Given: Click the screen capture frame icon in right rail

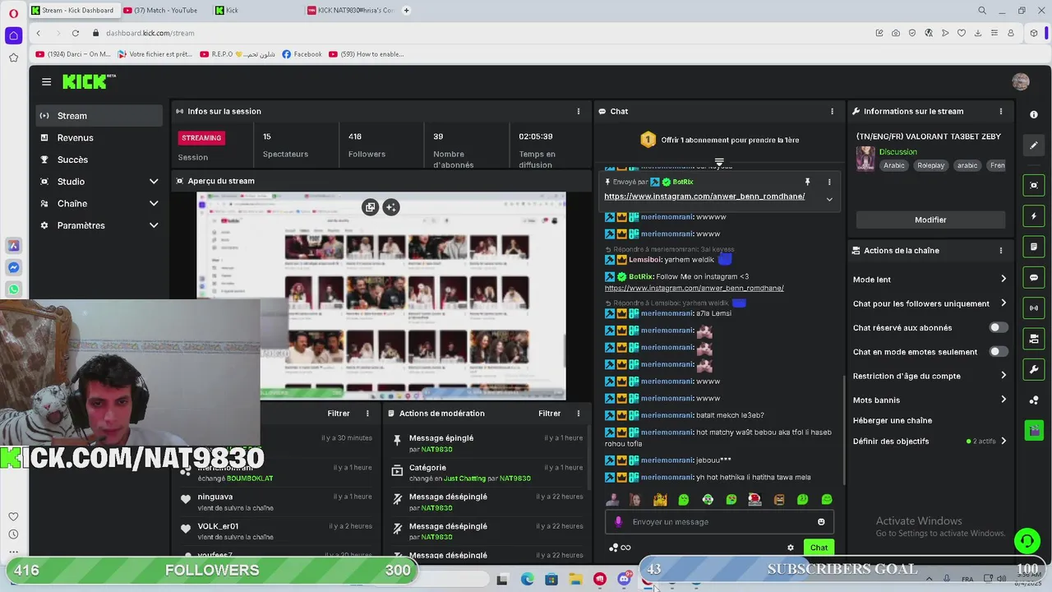Looking at the screenshot, I should click(1034, 186).
